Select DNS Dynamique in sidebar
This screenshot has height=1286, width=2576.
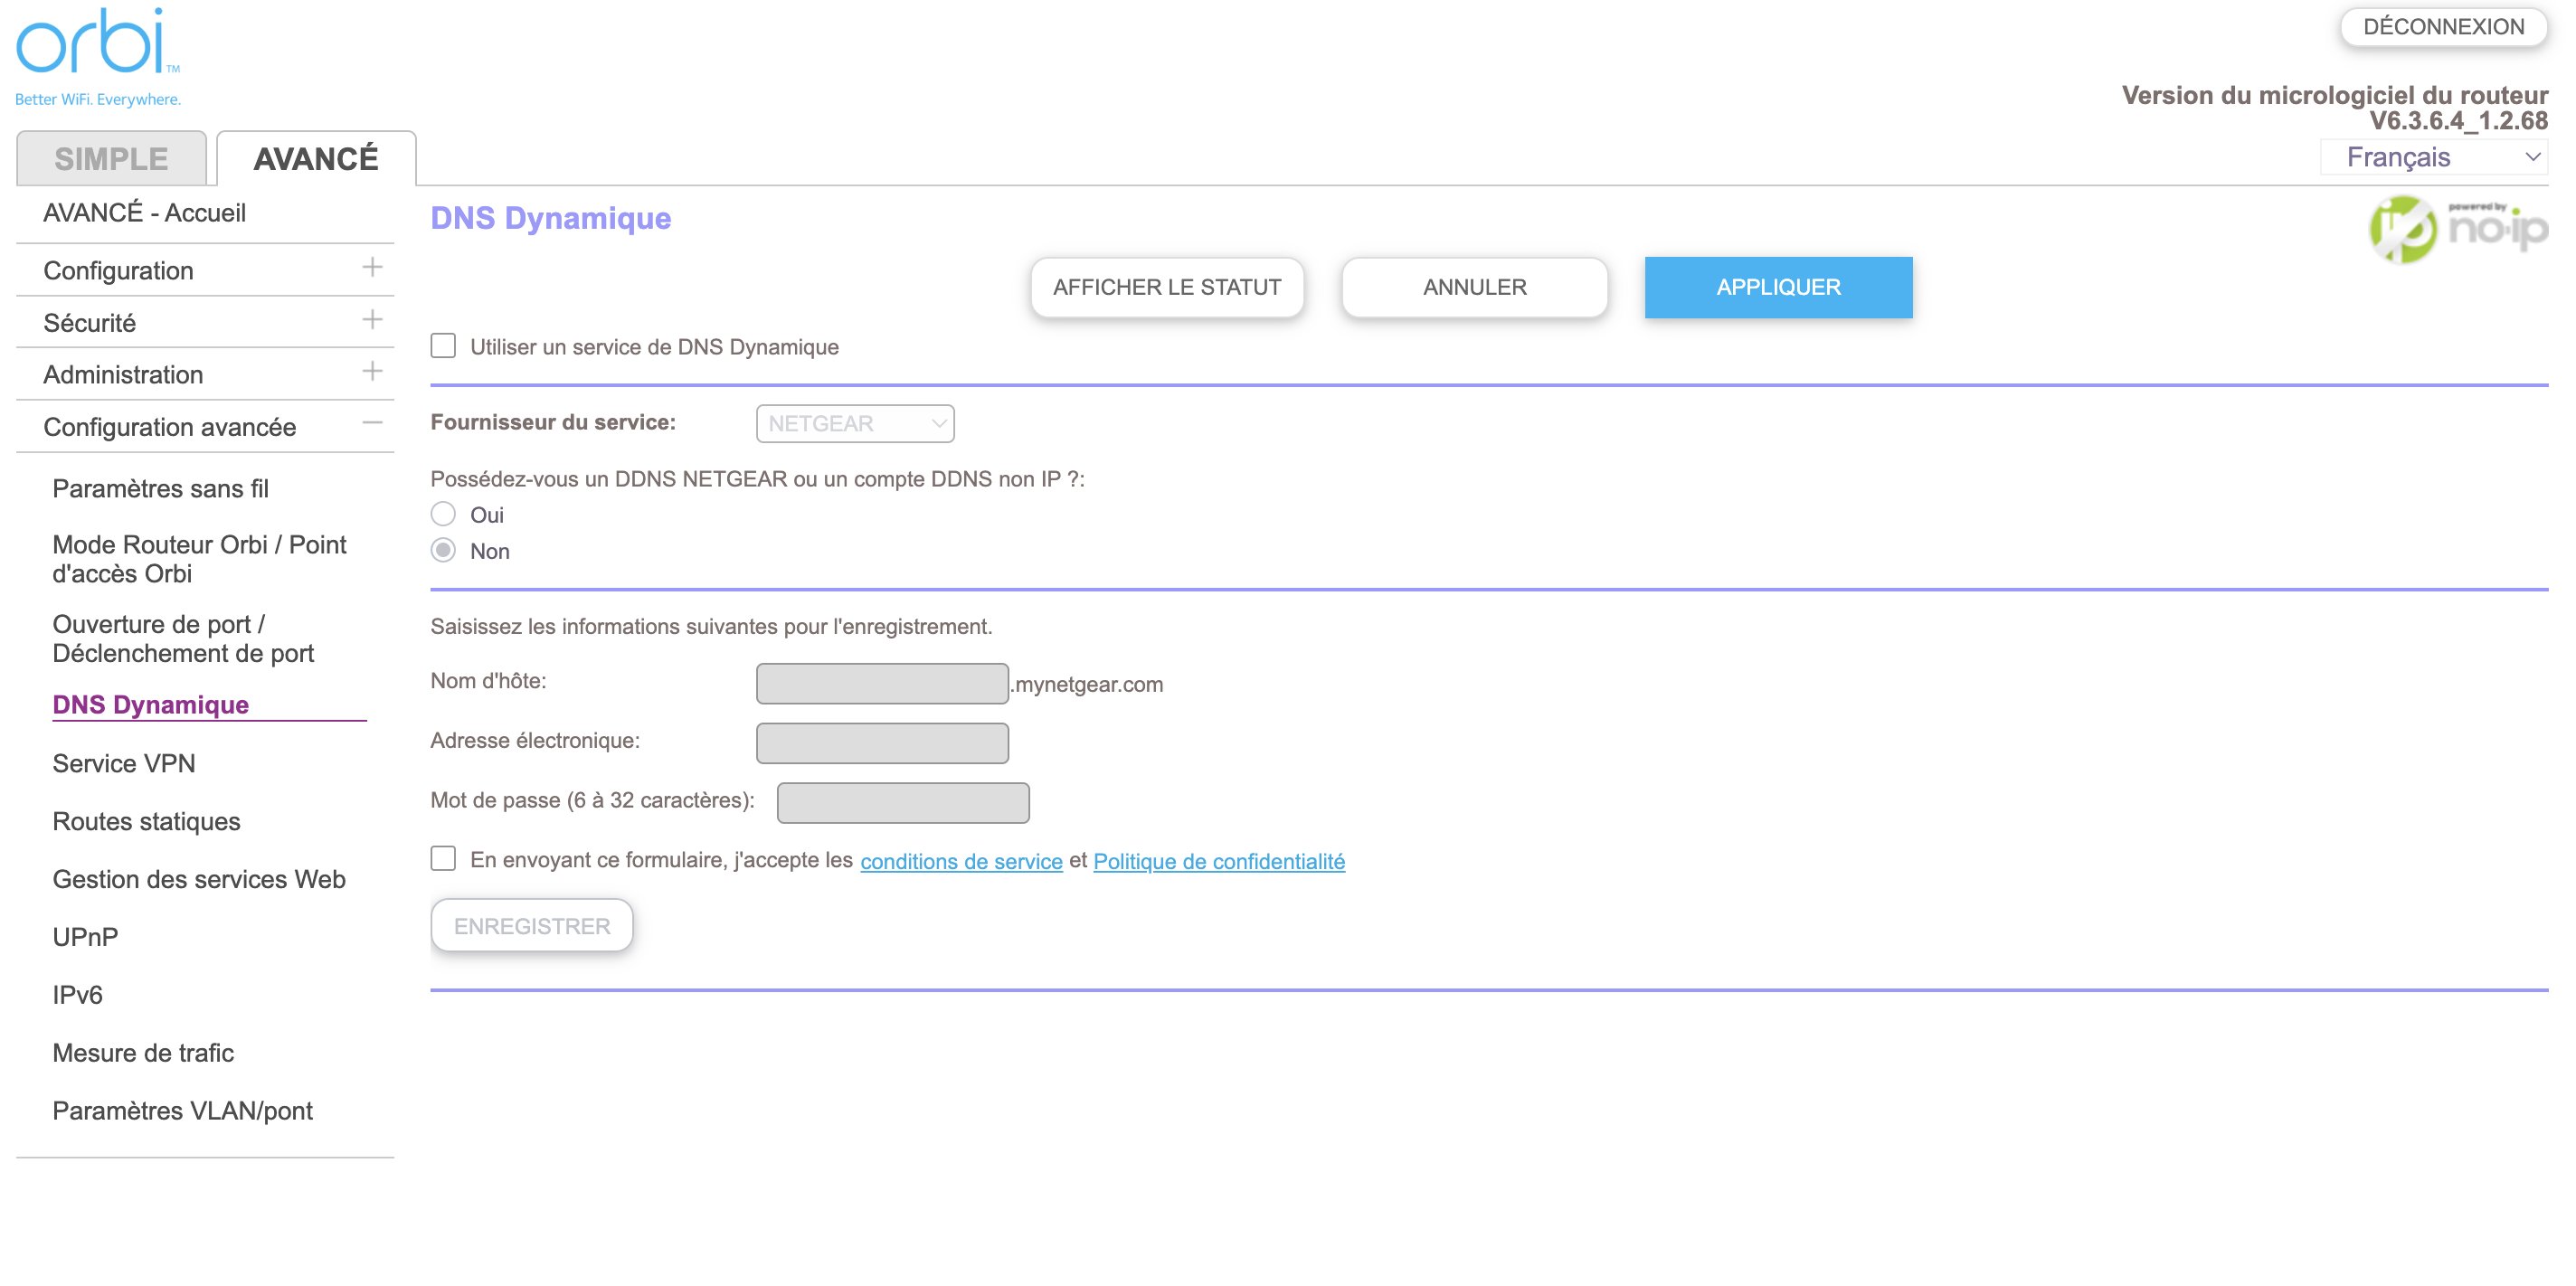(x=150, y=704)
